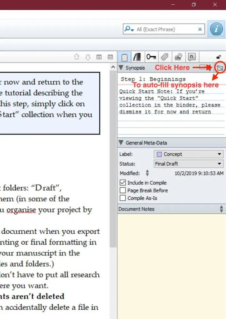Toggle Modified/Created date stepper arrows
The width and height of the screenshot is (226, 319).
pyautogui.click(x=147, y=173)
